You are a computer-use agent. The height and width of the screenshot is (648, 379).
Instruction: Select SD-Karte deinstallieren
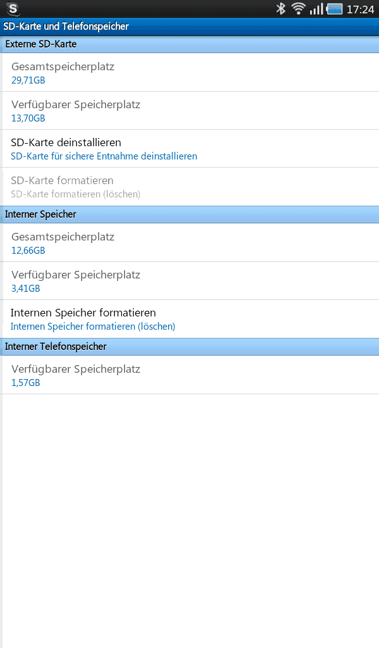[x=189, y=149]
